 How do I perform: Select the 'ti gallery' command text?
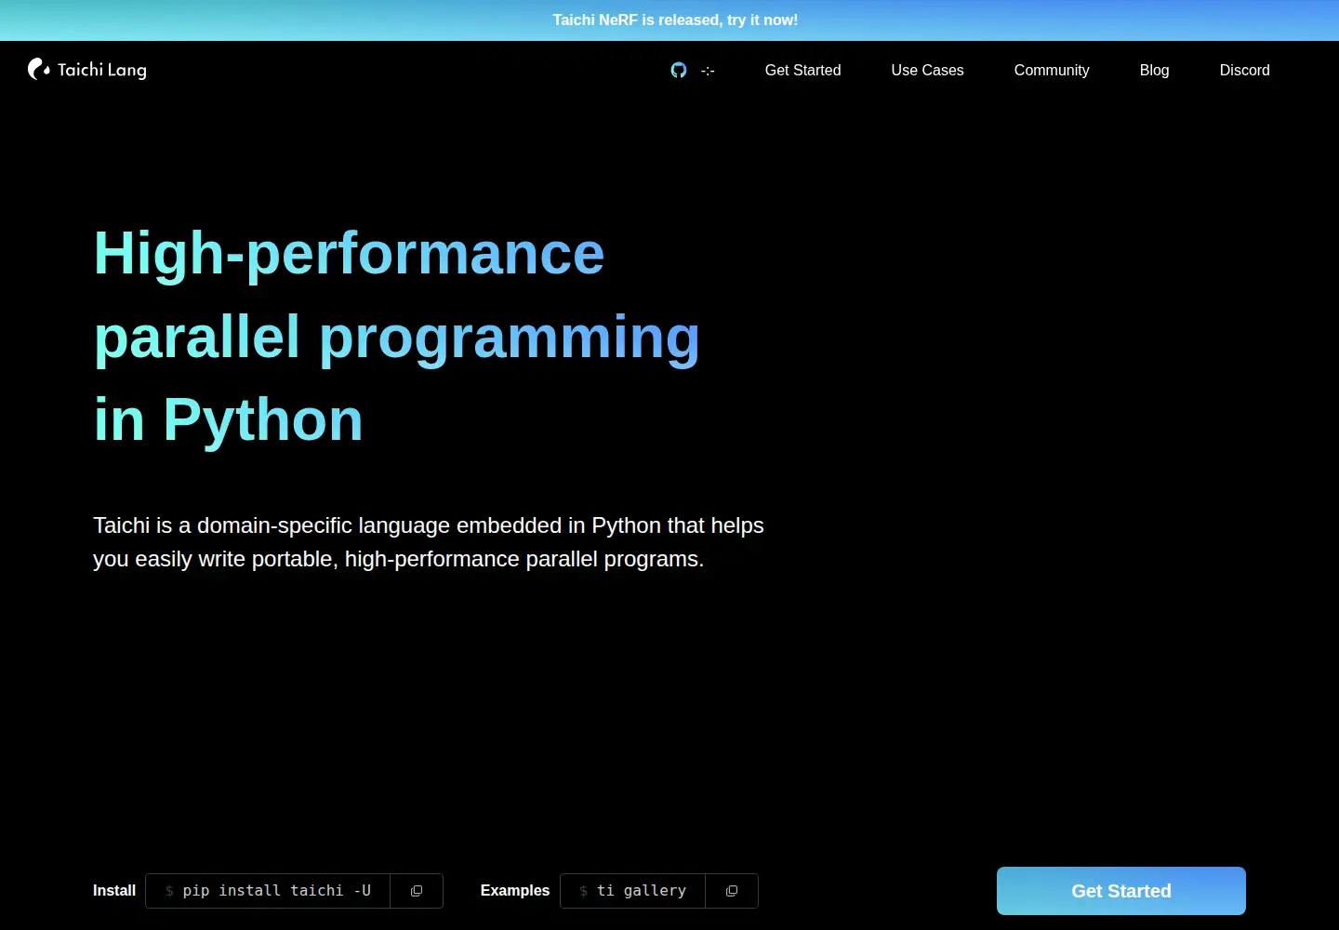tap(642, 891)
